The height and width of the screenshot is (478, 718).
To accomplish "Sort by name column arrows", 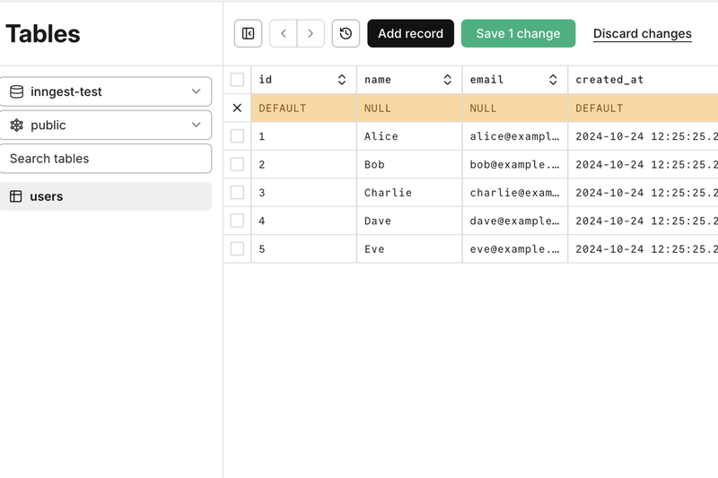I will tap(447, 80).
